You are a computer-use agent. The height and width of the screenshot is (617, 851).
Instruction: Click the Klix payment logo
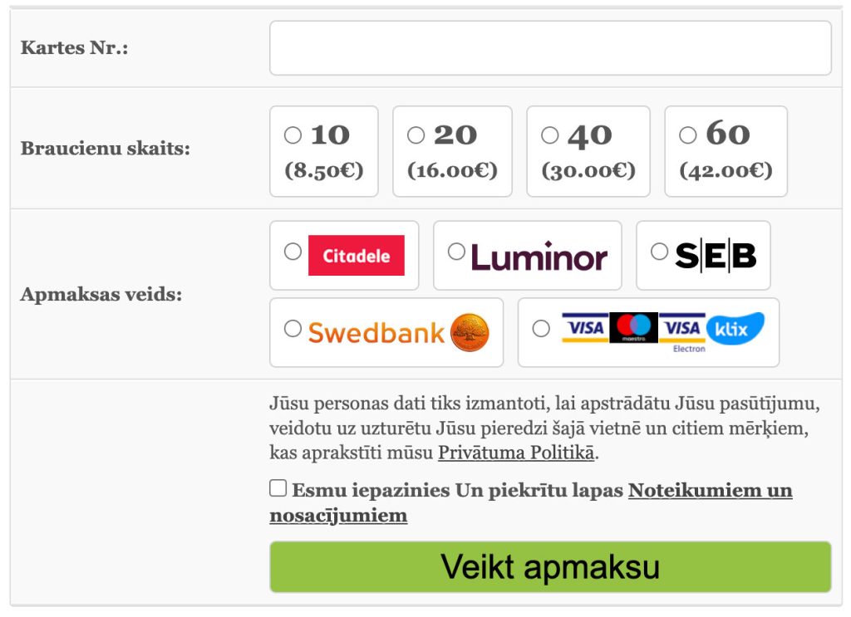pos(735,329)
